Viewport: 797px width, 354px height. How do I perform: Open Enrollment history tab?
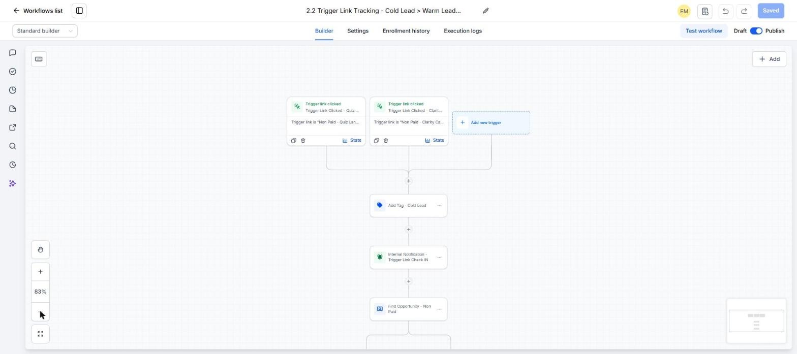point(406,31)
